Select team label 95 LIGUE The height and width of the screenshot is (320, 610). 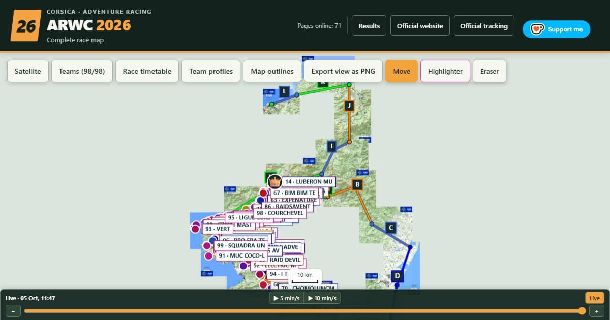[249, 217]
